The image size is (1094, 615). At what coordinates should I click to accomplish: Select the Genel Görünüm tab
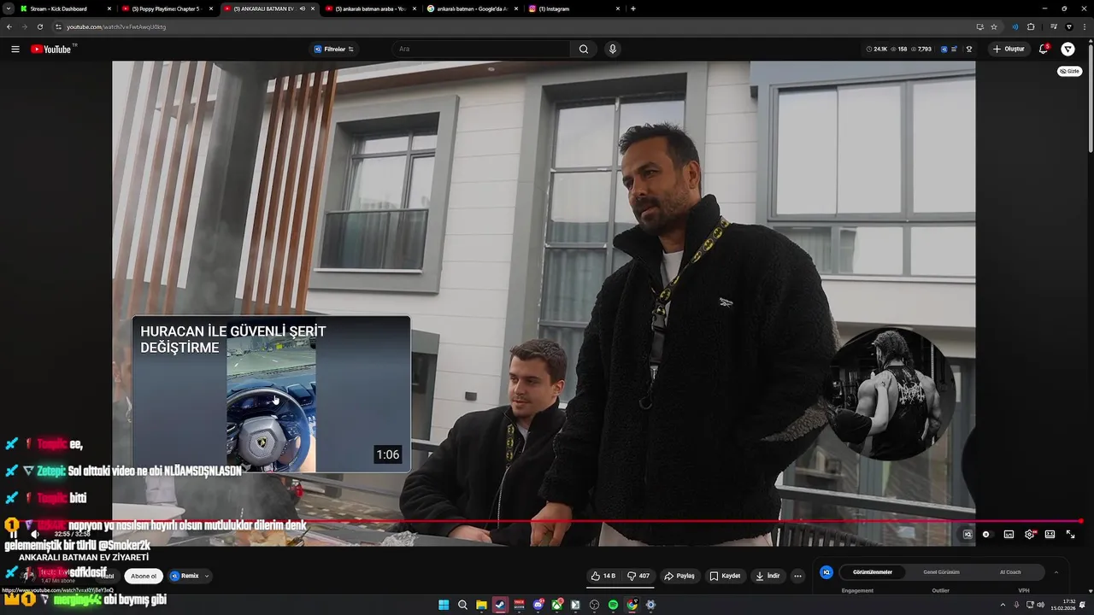click(x=941, y=572)
